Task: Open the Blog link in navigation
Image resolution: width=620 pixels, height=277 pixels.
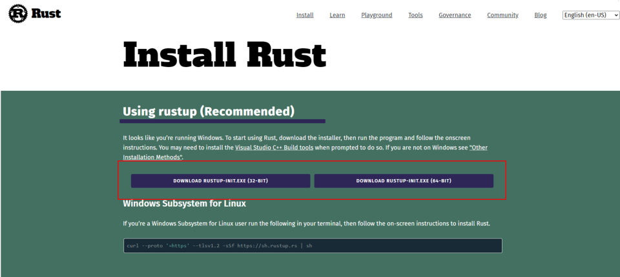Action: point(541,15)
